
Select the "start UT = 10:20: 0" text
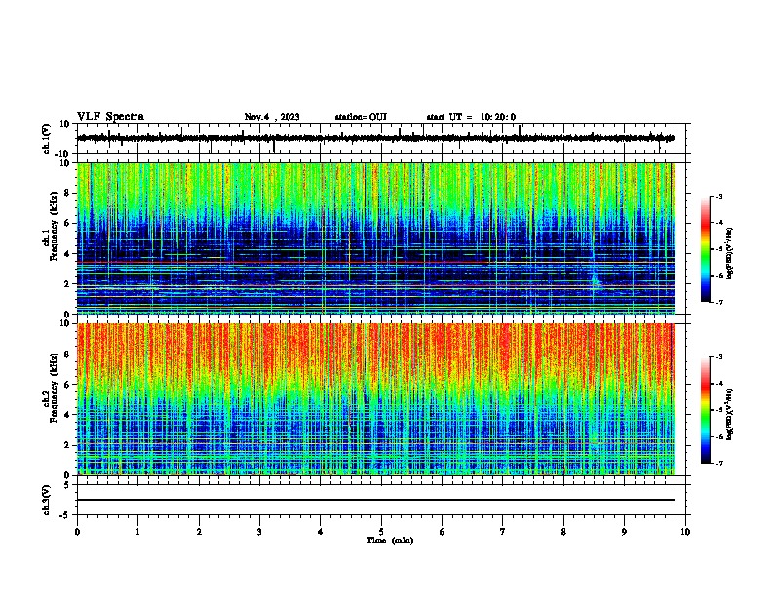pyautogui.click(x=471, y=117)
